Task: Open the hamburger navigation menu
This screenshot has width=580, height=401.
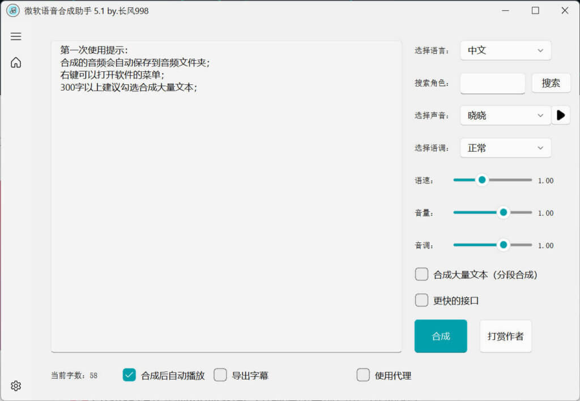Action: 15,36
